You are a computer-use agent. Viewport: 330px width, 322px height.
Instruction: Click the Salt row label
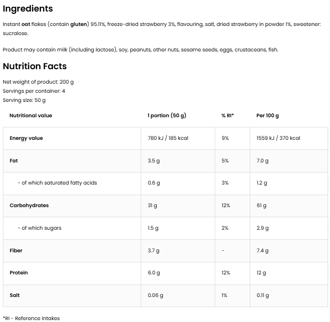14,295
